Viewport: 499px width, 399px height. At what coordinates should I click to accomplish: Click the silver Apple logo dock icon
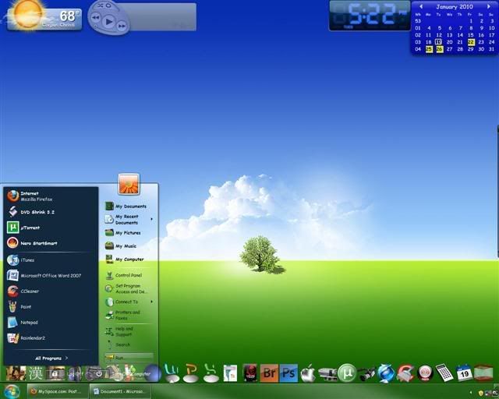tap(308, 373)
